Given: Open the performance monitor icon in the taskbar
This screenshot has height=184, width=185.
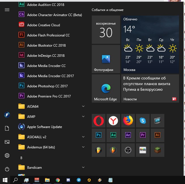Looking at the screenshot, I should pos(26,180).
